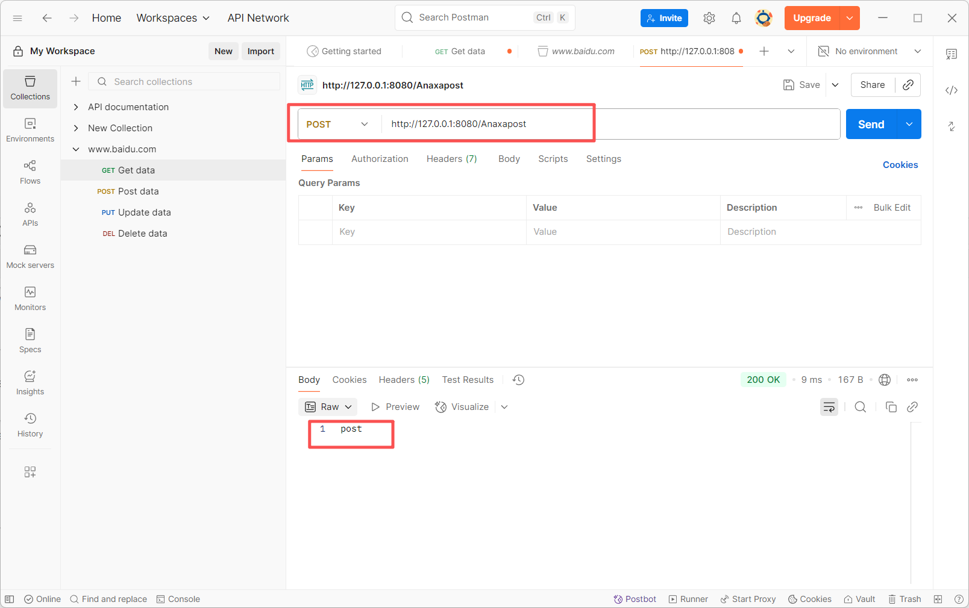Copy request link icon next to Share
The image size is (969, 608).
[x=908, y=85]
